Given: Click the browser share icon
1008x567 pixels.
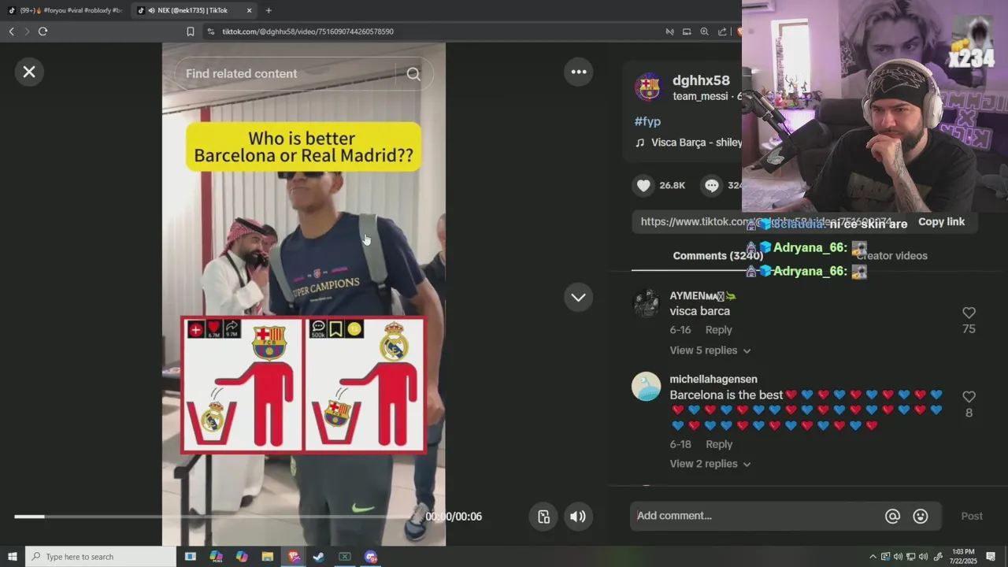Looking at the screenshot, I should tap(722, 31).
